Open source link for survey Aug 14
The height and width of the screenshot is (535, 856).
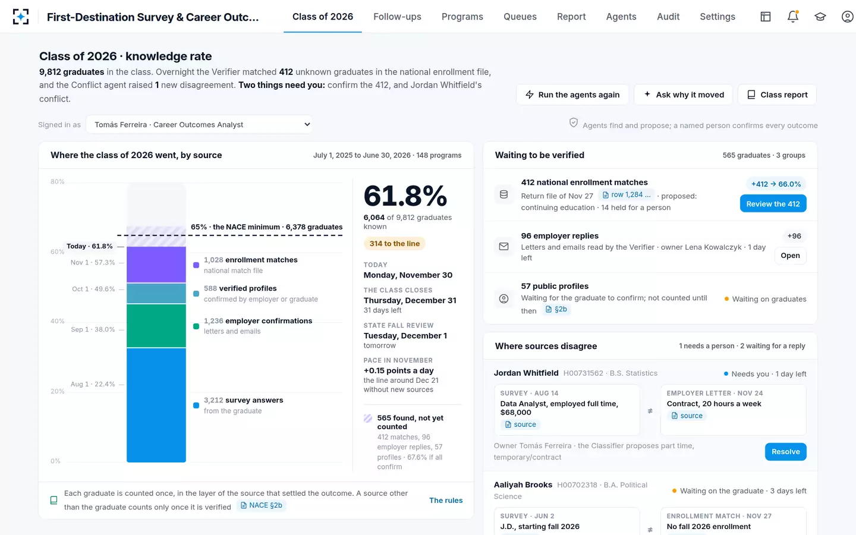click(x=521, y=424)
